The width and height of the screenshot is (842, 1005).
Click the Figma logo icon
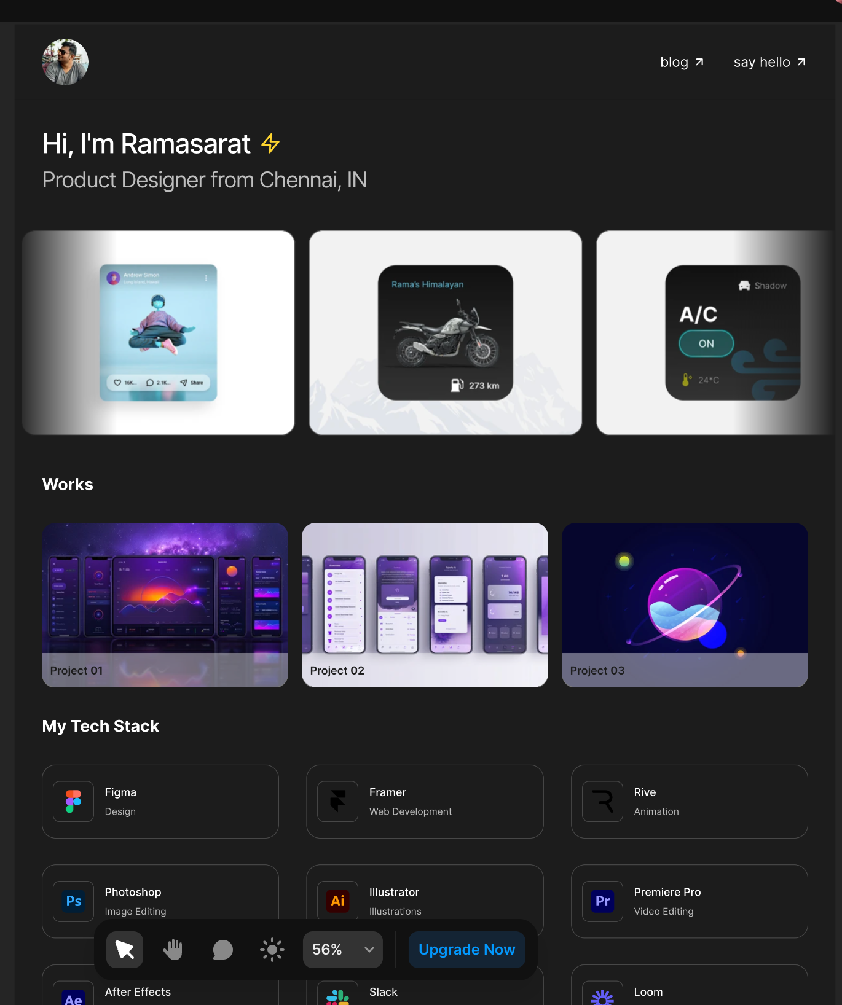[74, 801]
